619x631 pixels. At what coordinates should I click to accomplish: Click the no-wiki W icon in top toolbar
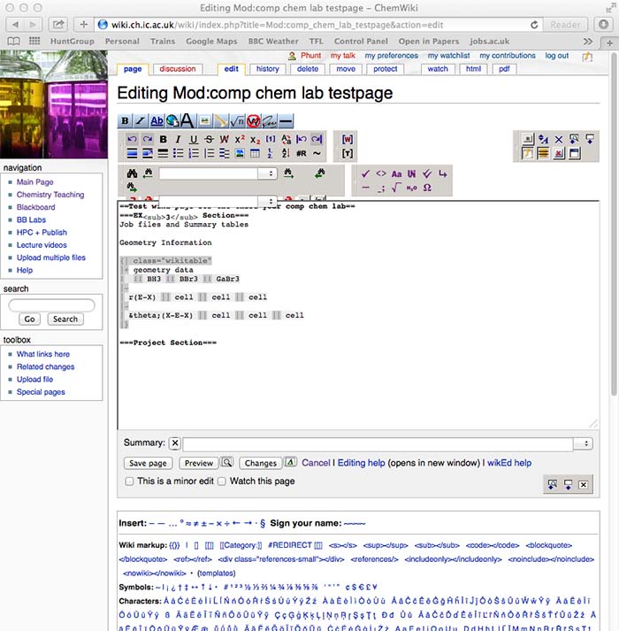[x=253, y=120]
